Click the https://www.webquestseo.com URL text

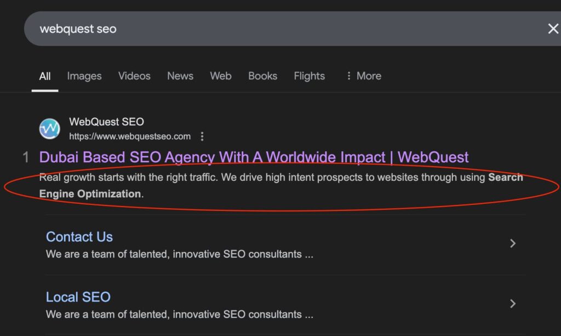(129, 136)
